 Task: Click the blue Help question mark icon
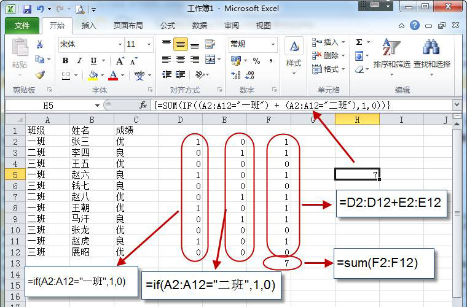point(415,25)
